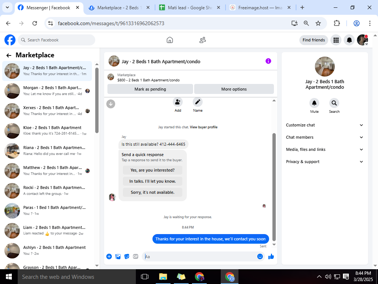Attach a file with the photo icon
This screenshot has height=284, width=378.
point(118,257)
